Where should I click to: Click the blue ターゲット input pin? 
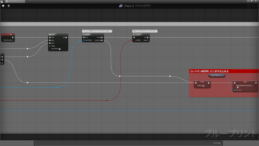235,90
